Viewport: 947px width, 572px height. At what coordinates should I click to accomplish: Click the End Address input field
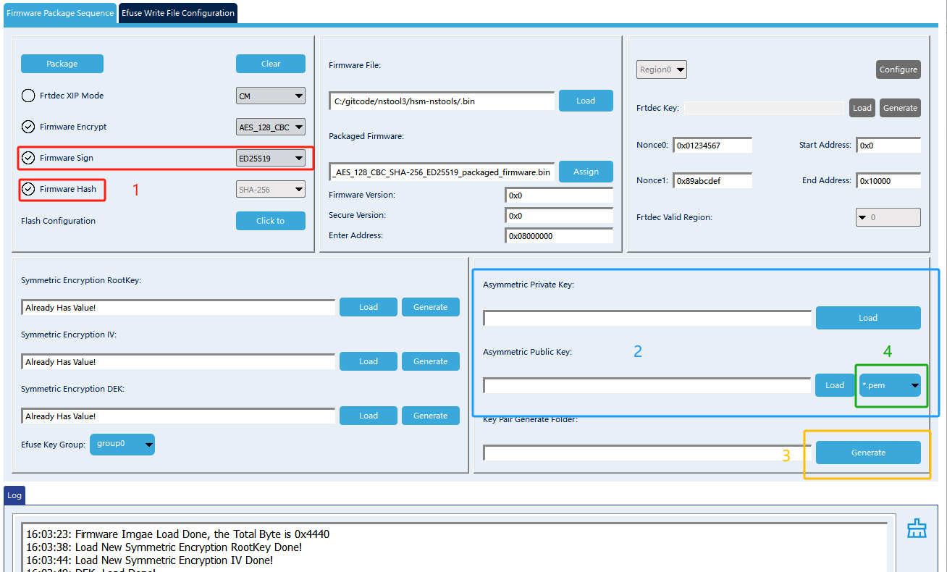(x=888, y=180)
